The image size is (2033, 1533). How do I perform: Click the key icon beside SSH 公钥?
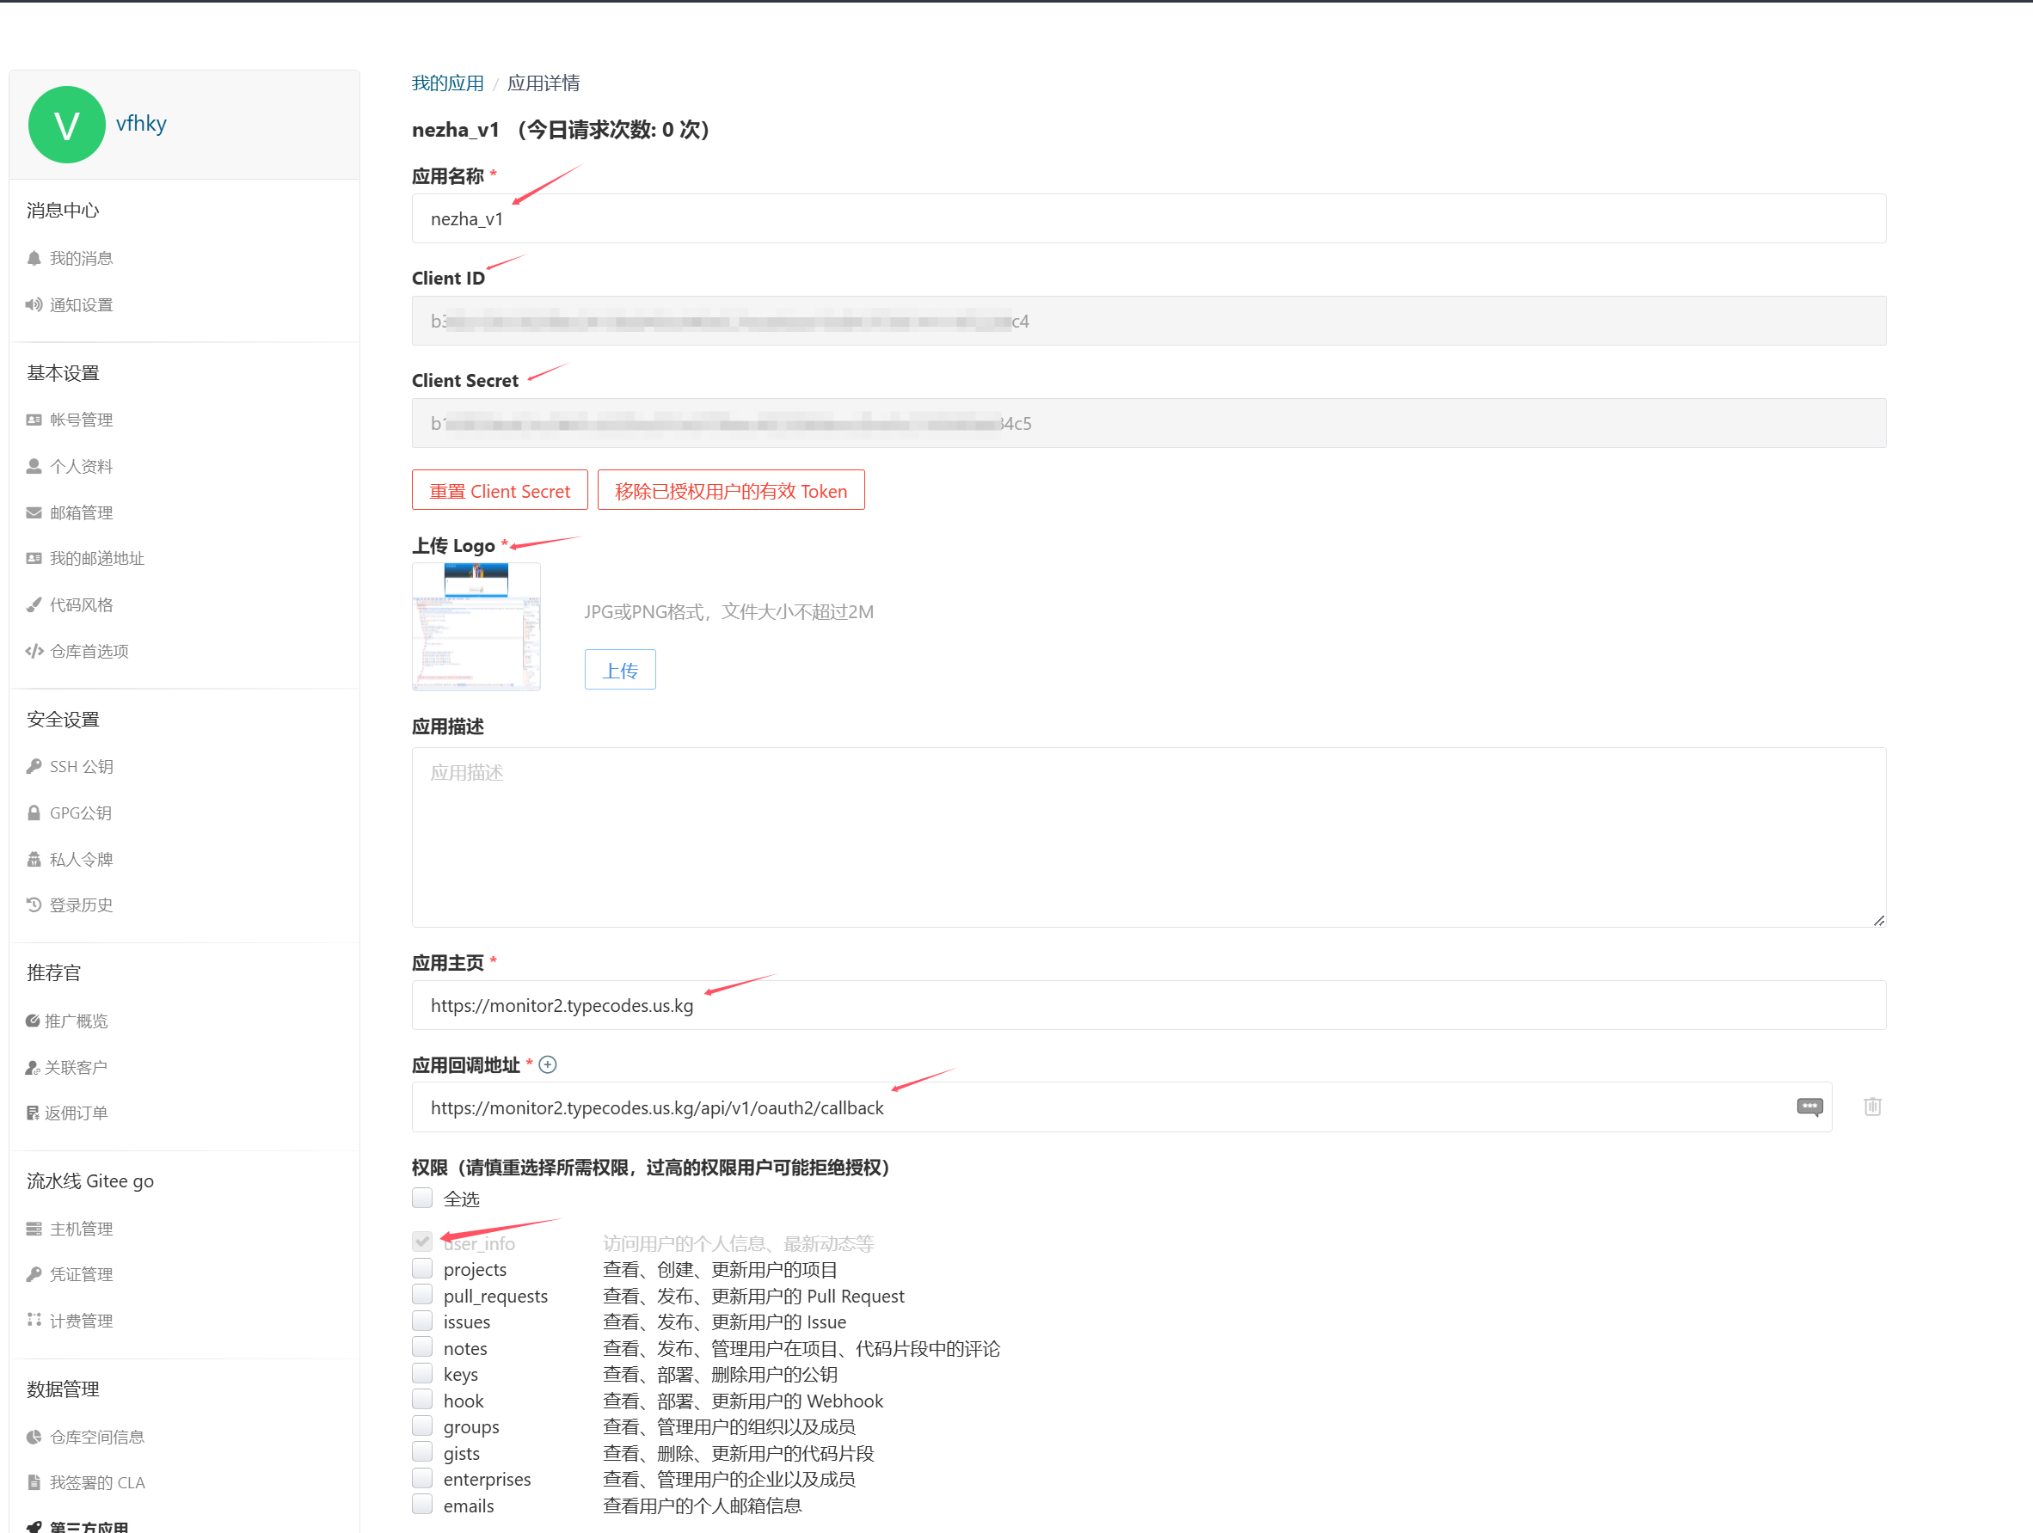pyautogui.click(x=34, y=767)
